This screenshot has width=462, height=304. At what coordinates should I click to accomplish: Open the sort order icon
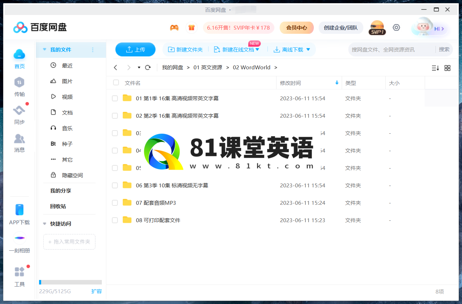[x=435, y=68]
